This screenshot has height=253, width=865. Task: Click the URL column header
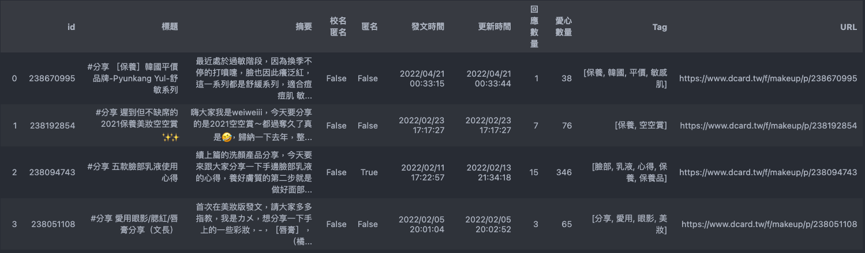pyautogui.click(x=848, y=27)
